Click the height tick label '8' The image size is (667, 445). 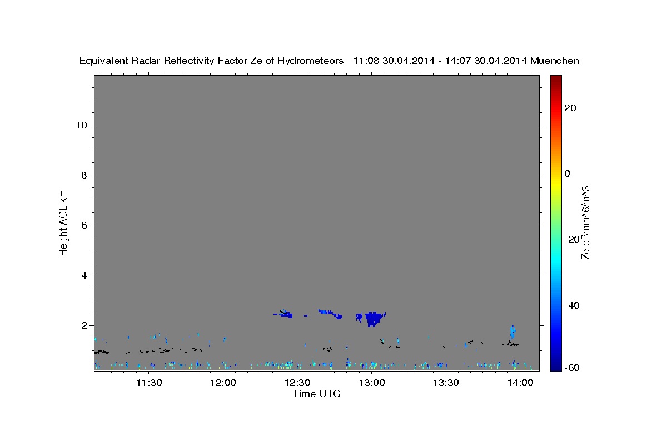pyautogui.click(x=84, y=175)
